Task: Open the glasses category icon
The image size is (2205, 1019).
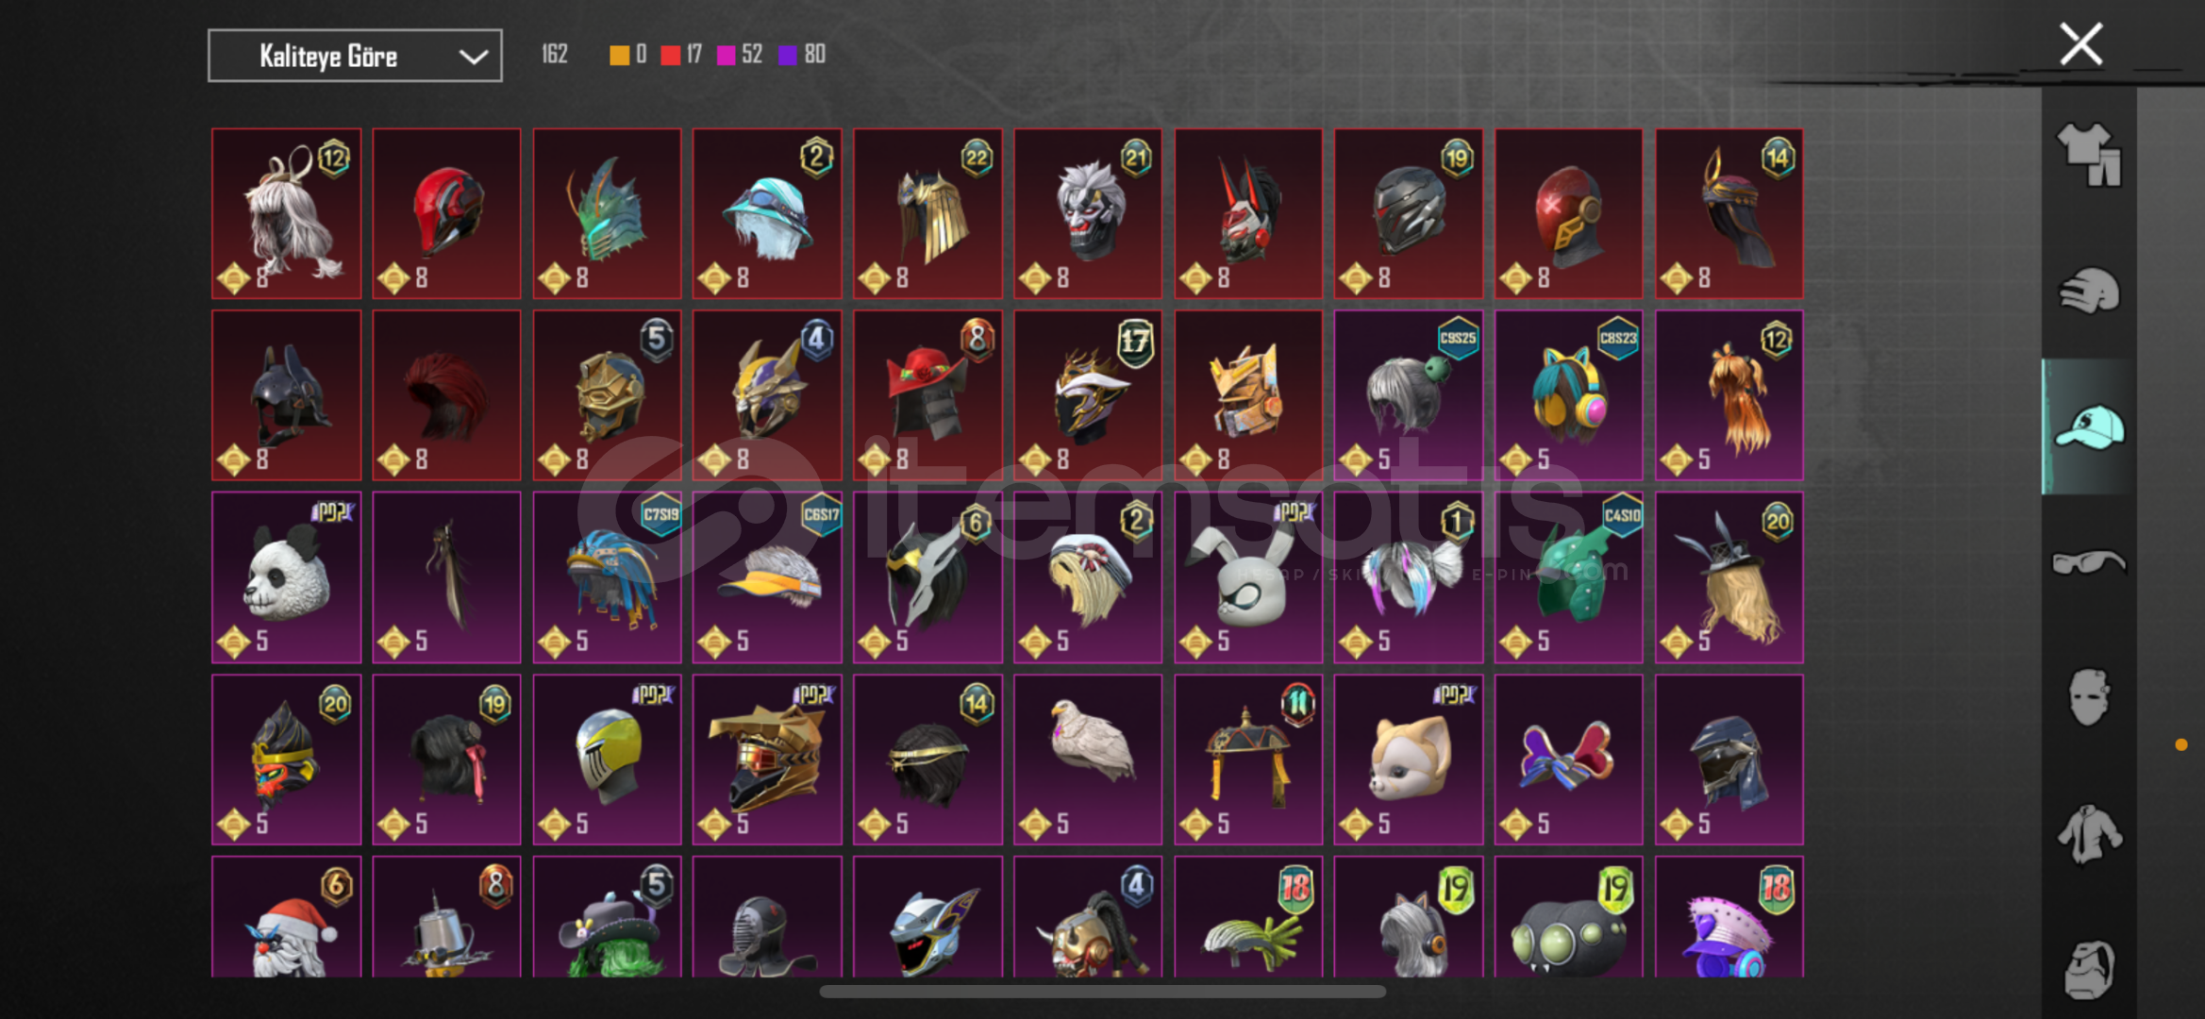Action: click(2089, 562)
